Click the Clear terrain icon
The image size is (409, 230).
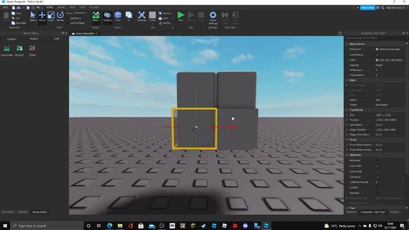click(x=32, y=49)
